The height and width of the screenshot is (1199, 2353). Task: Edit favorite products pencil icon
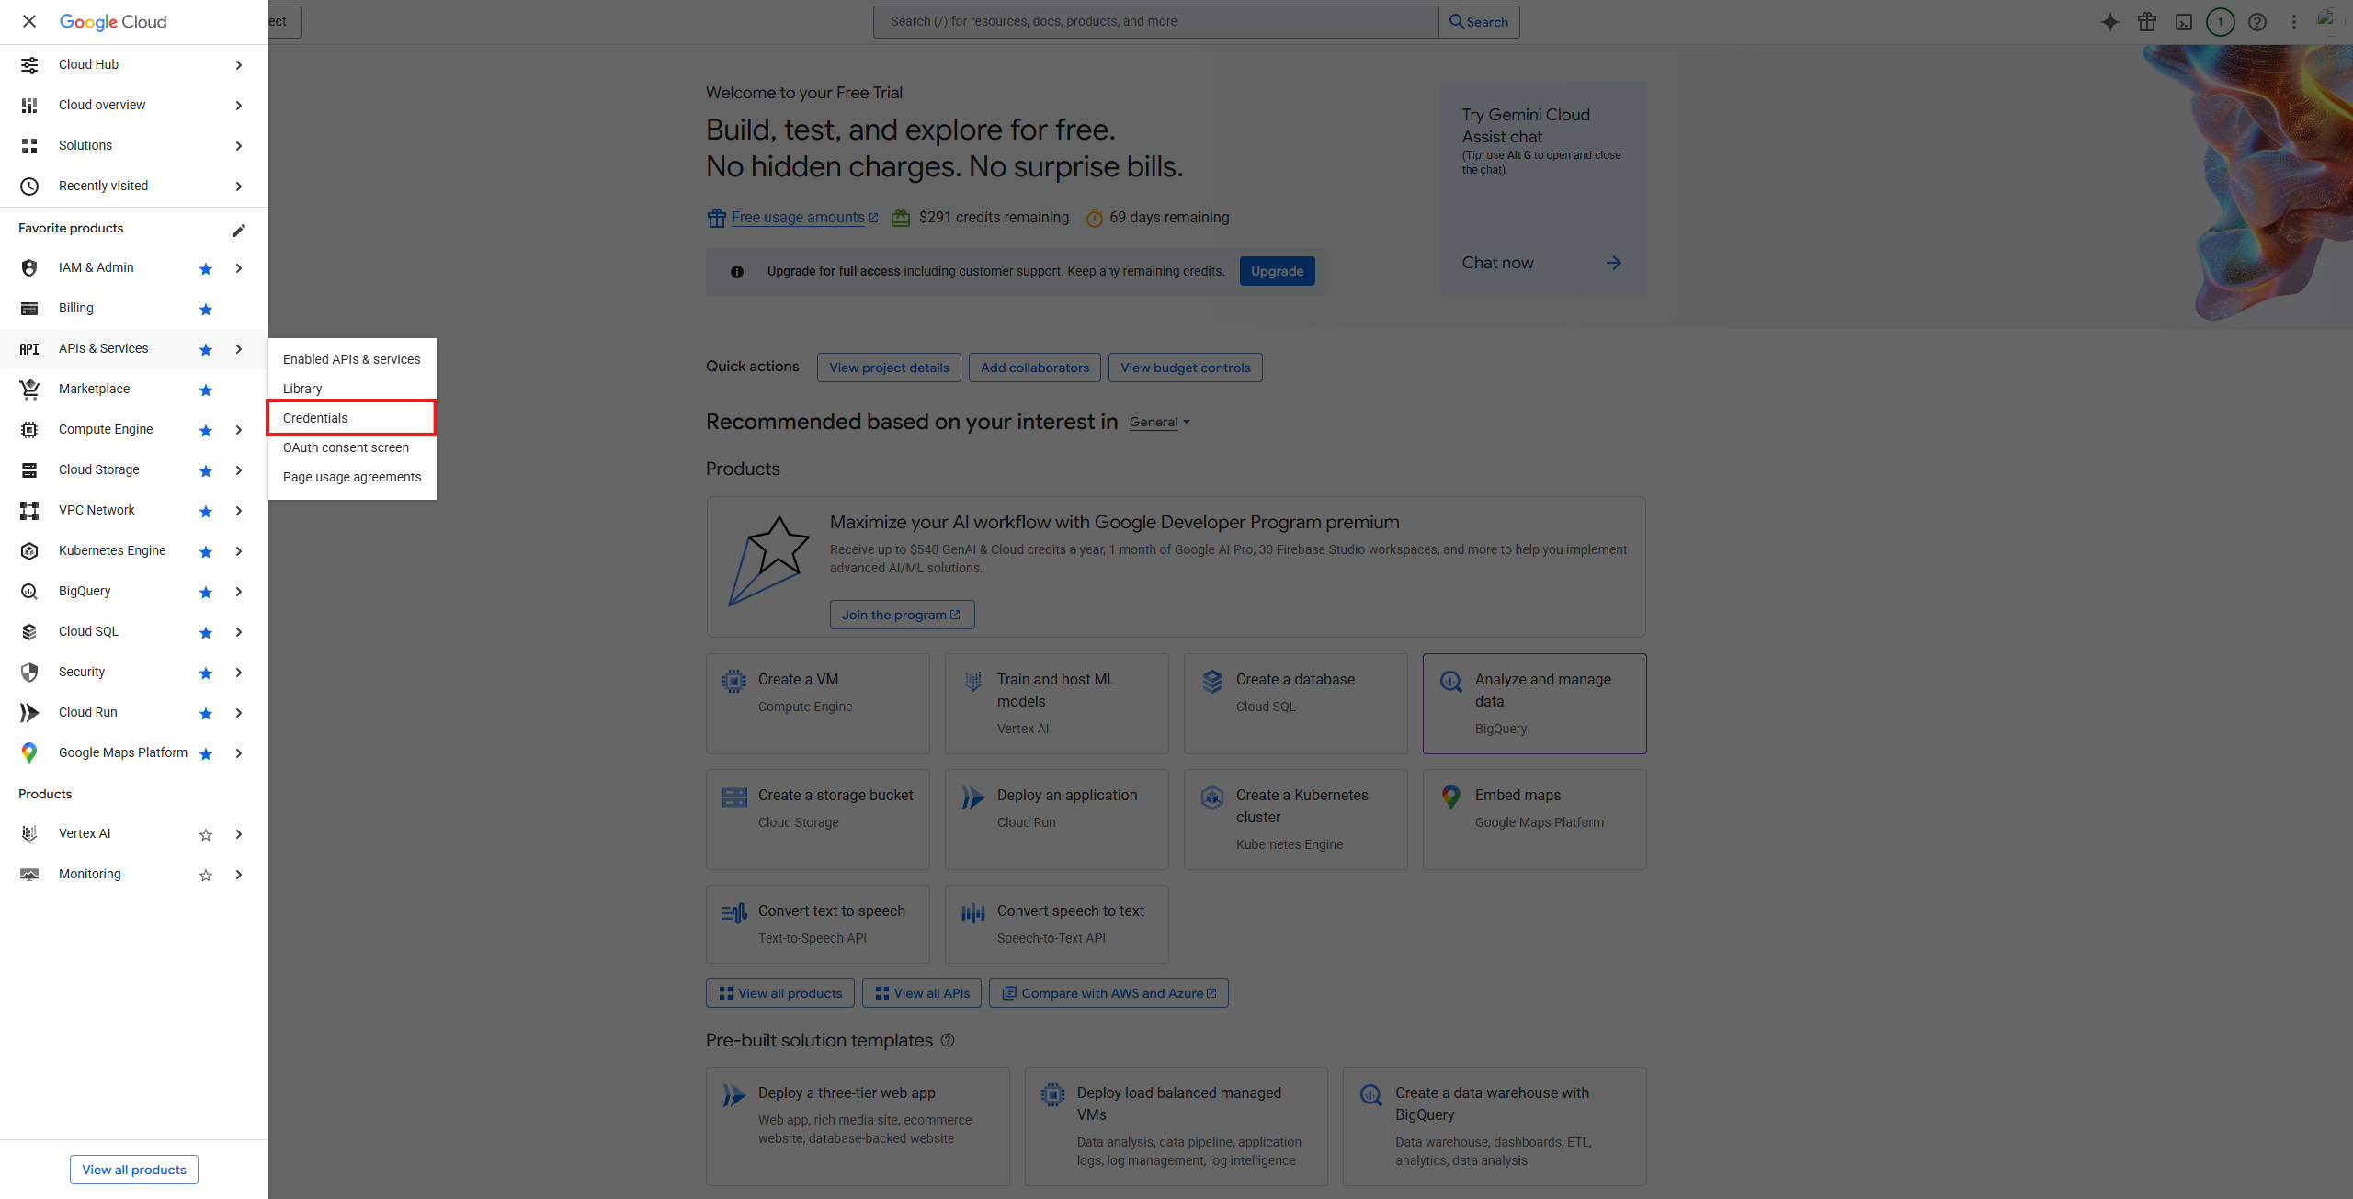pos(239,230)
